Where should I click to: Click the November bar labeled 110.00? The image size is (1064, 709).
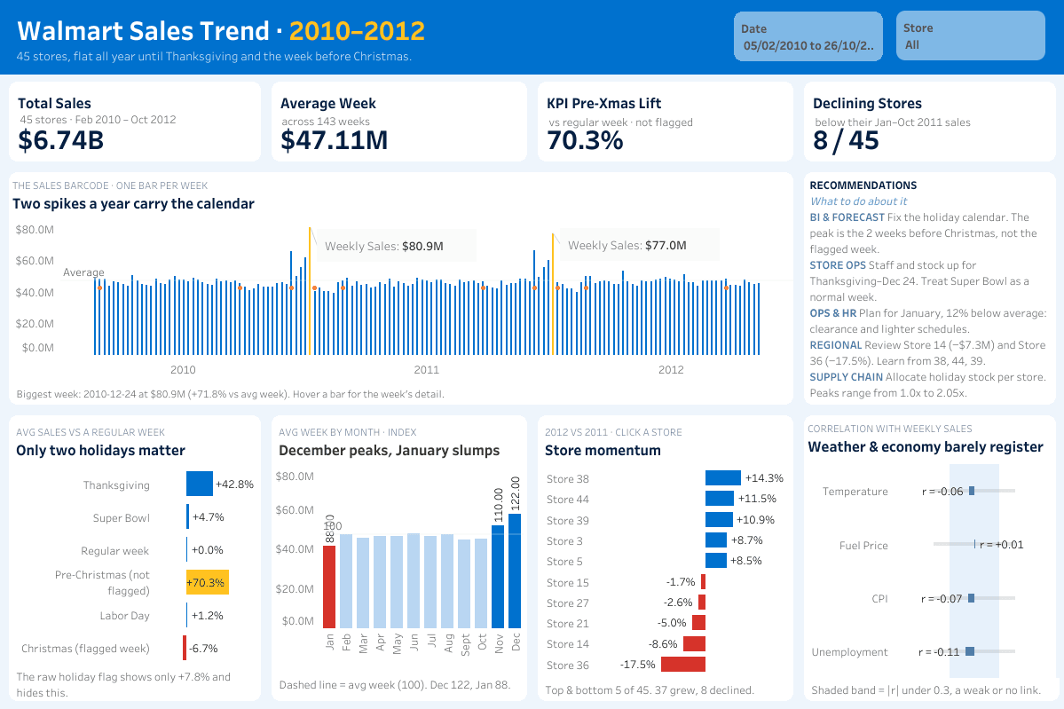tap(498, 577)
